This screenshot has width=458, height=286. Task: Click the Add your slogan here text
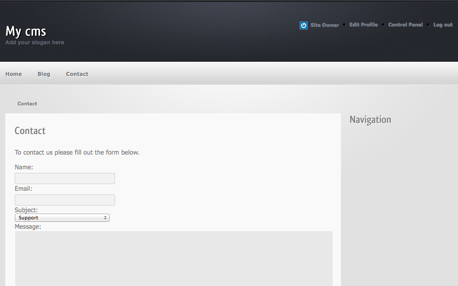34,42
